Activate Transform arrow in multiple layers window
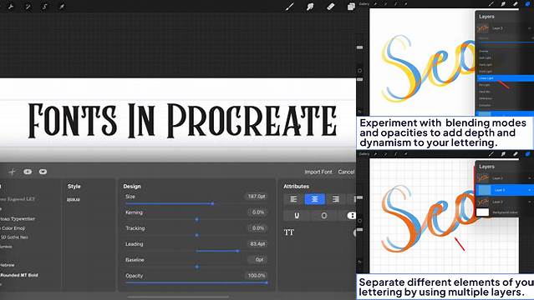 (405, 154)
